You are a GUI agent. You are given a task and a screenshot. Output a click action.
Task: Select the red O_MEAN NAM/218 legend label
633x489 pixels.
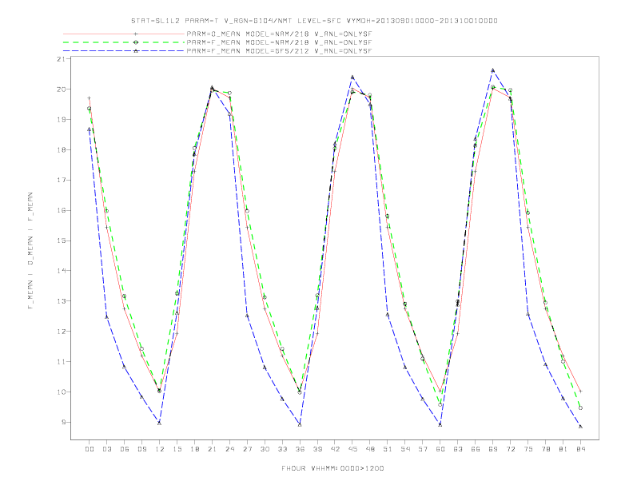(x=279, y=34)
